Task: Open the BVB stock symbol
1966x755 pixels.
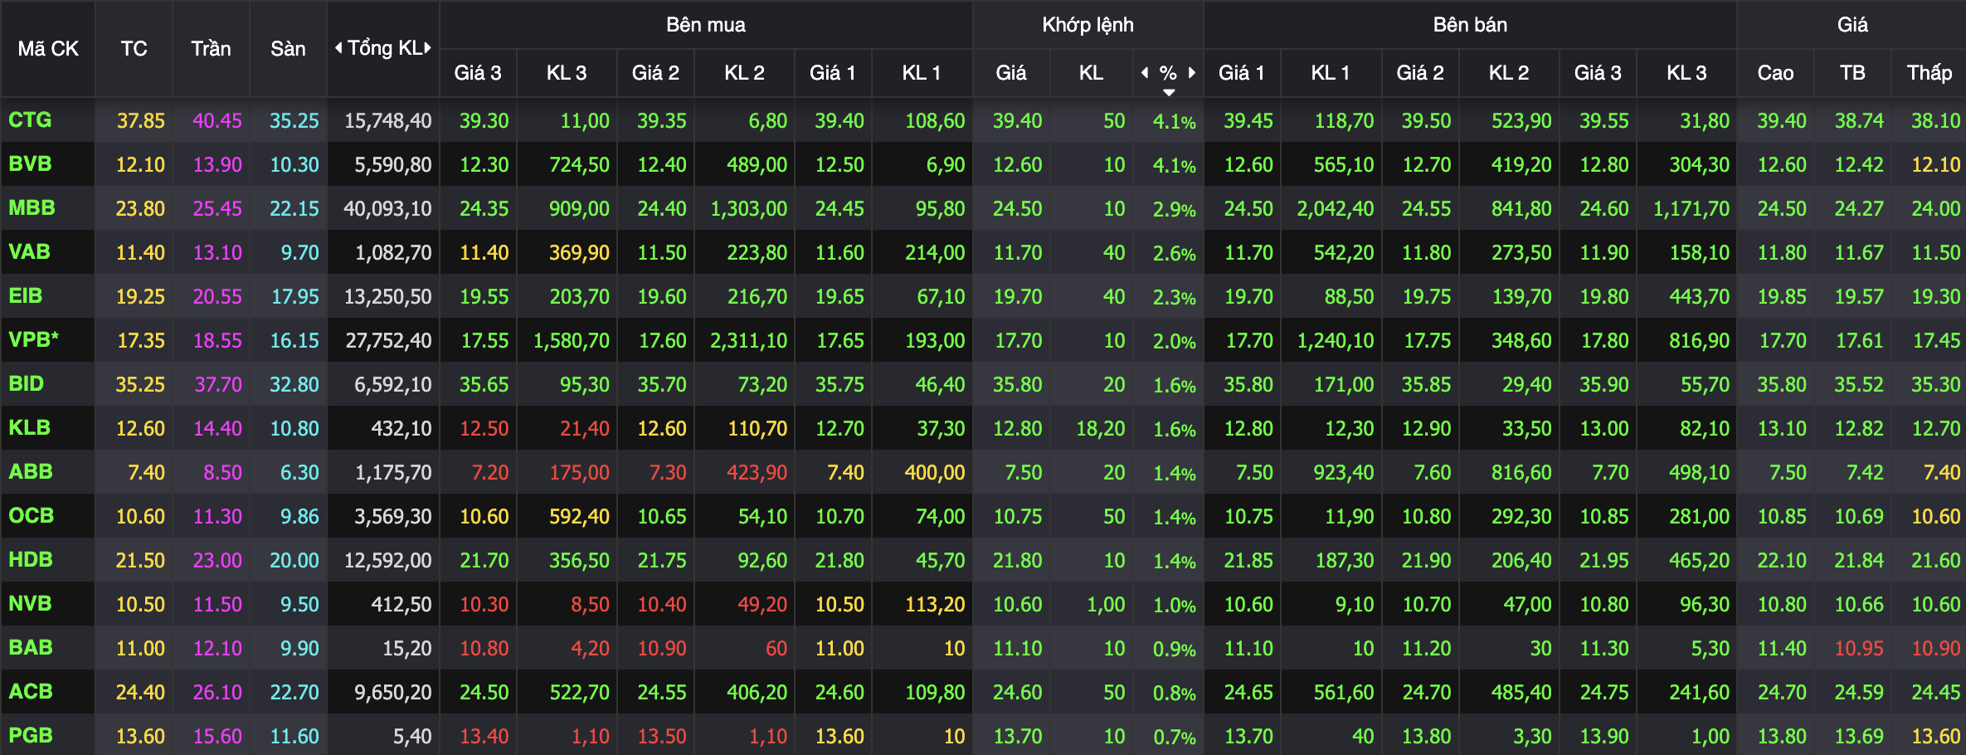Action: (30, 164)
